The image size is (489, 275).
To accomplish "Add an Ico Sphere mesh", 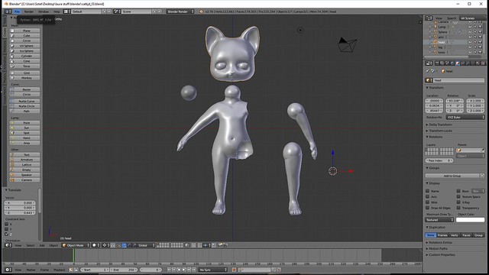I will click(x=24, y=51).
